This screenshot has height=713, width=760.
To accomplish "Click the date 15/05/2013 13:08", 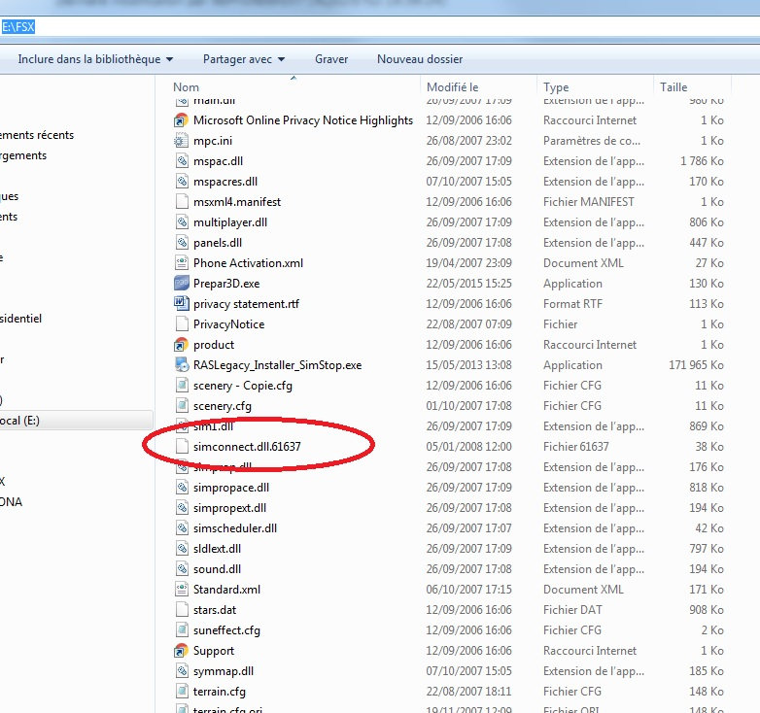I will (x=468, y=364).
